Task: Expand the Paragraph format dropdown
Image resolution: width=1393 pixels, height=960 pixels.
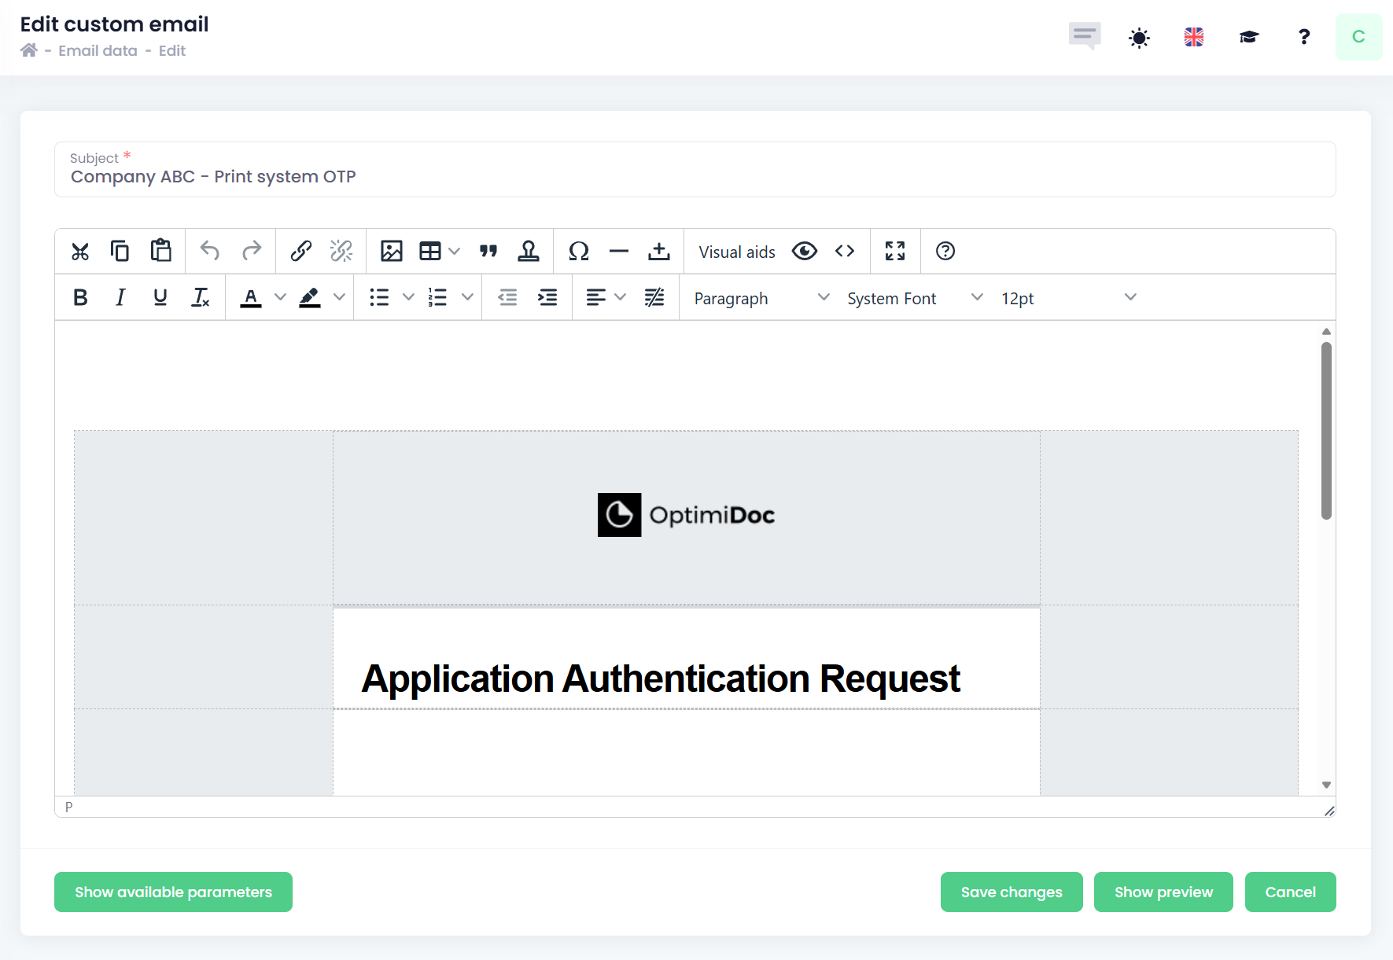Action: (x=761, y=298)
